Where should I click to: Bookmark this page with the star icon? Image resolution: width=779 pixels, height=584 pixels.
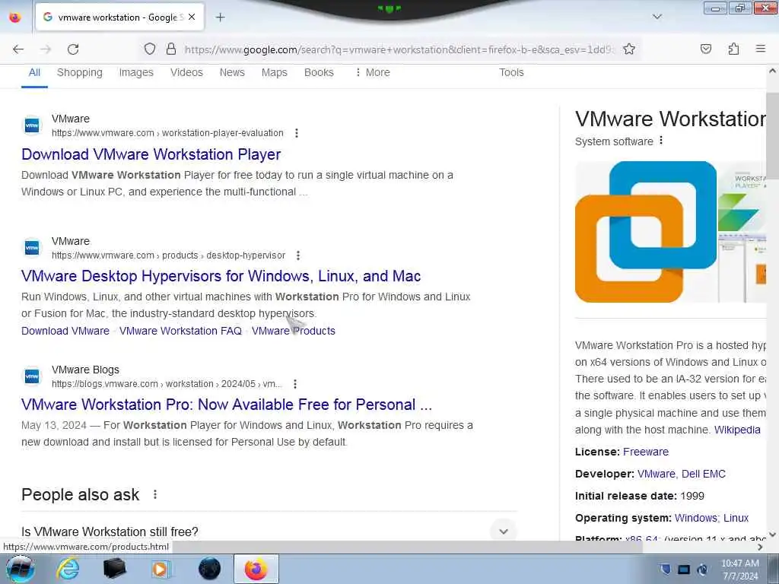pyautogui.click(x=629, y=49)
